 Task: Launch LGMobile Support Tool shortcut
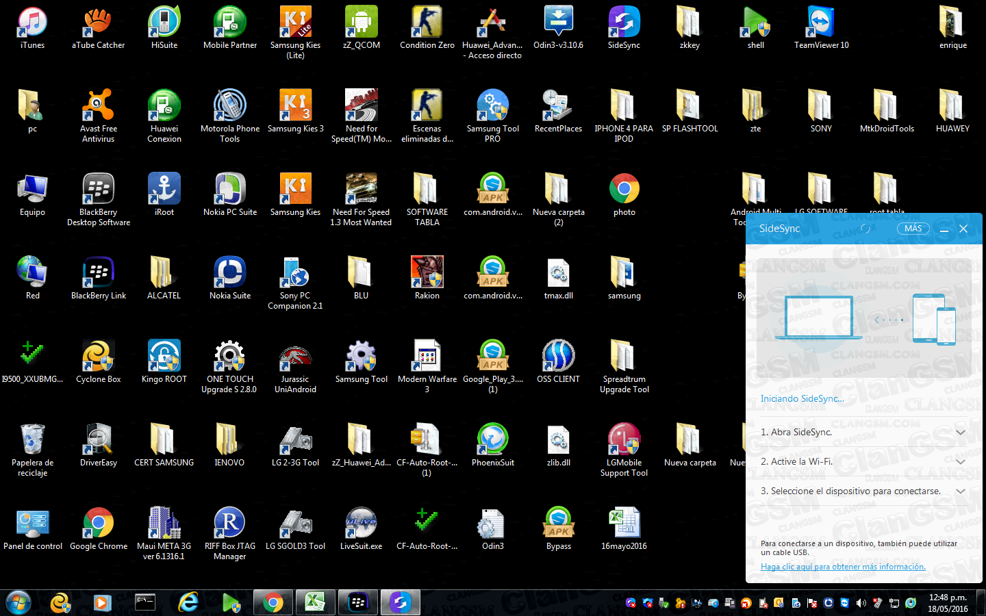[x=624, y=450]
